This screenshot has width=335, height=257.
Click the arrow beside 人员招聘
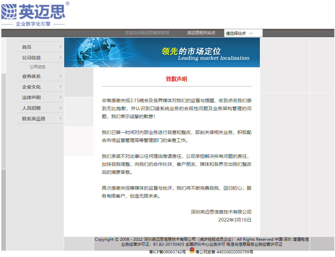coord(61,108)
